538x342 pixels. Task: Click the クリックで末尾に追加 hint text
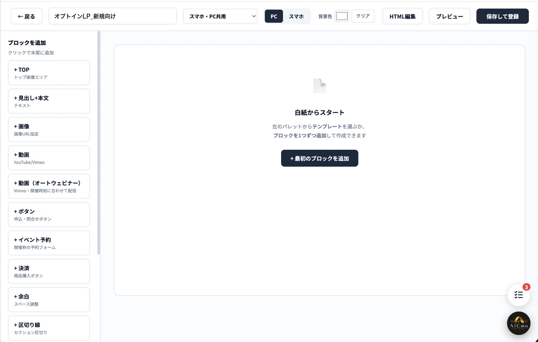pos(31,53)
